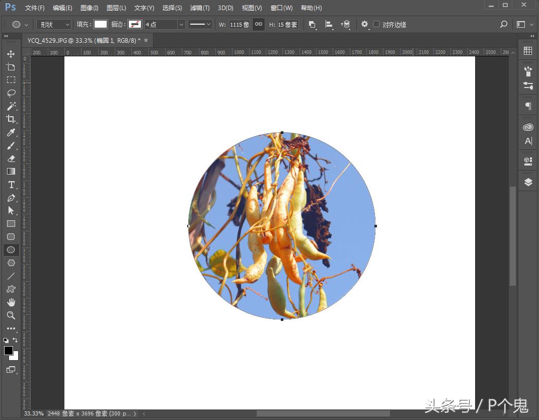Open the Creative Cloud Libraries panel
Screen dimensions: 539x420
527,127
